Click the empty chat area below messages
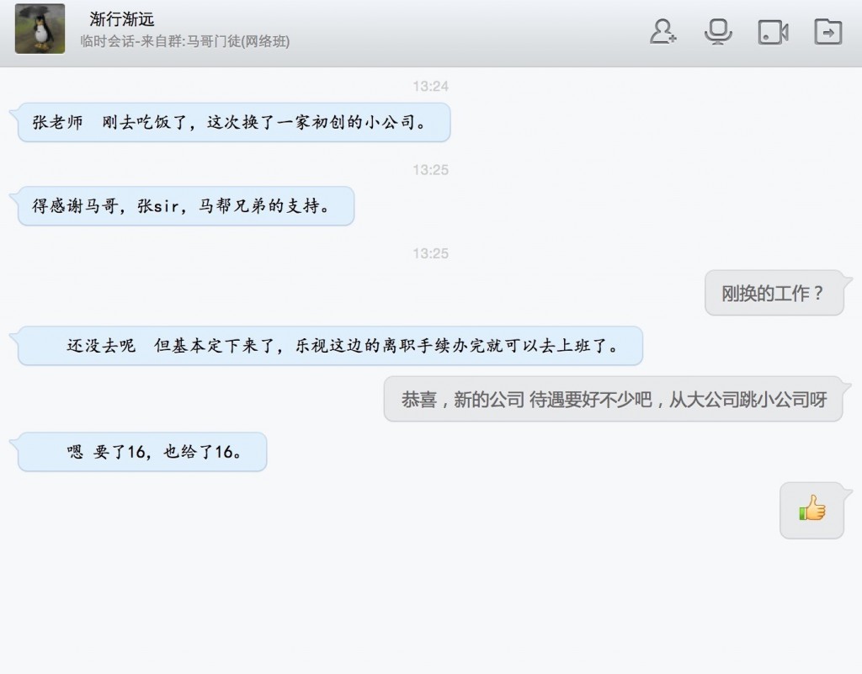The image size is (862, 674). click(431, 604)
